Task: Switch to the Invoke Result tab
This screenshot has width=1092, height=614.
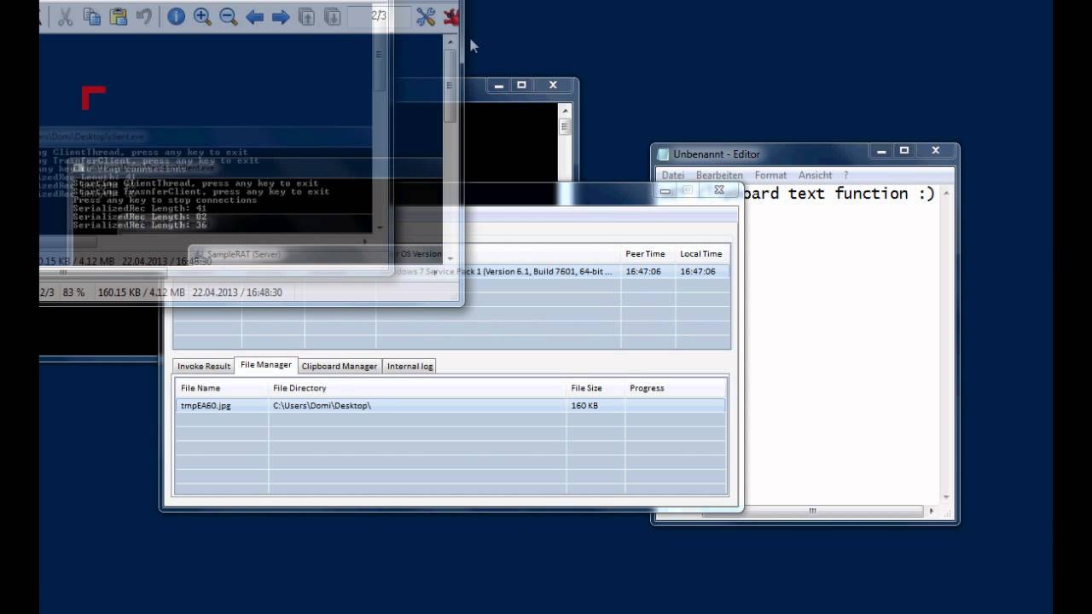Action: (204, 366)
